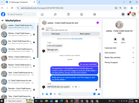
Task: Open the account profile picture menu
Action: (134, 14)
